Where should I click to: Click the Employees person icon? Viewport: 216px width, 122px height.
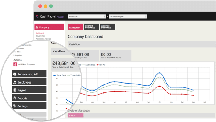[x=15, y=82]
